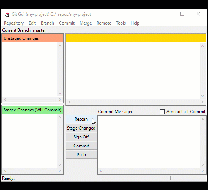This screenshot has height=190, width=208.
Task: Click the empty Unstaged Changes file list
Action: 30,70
